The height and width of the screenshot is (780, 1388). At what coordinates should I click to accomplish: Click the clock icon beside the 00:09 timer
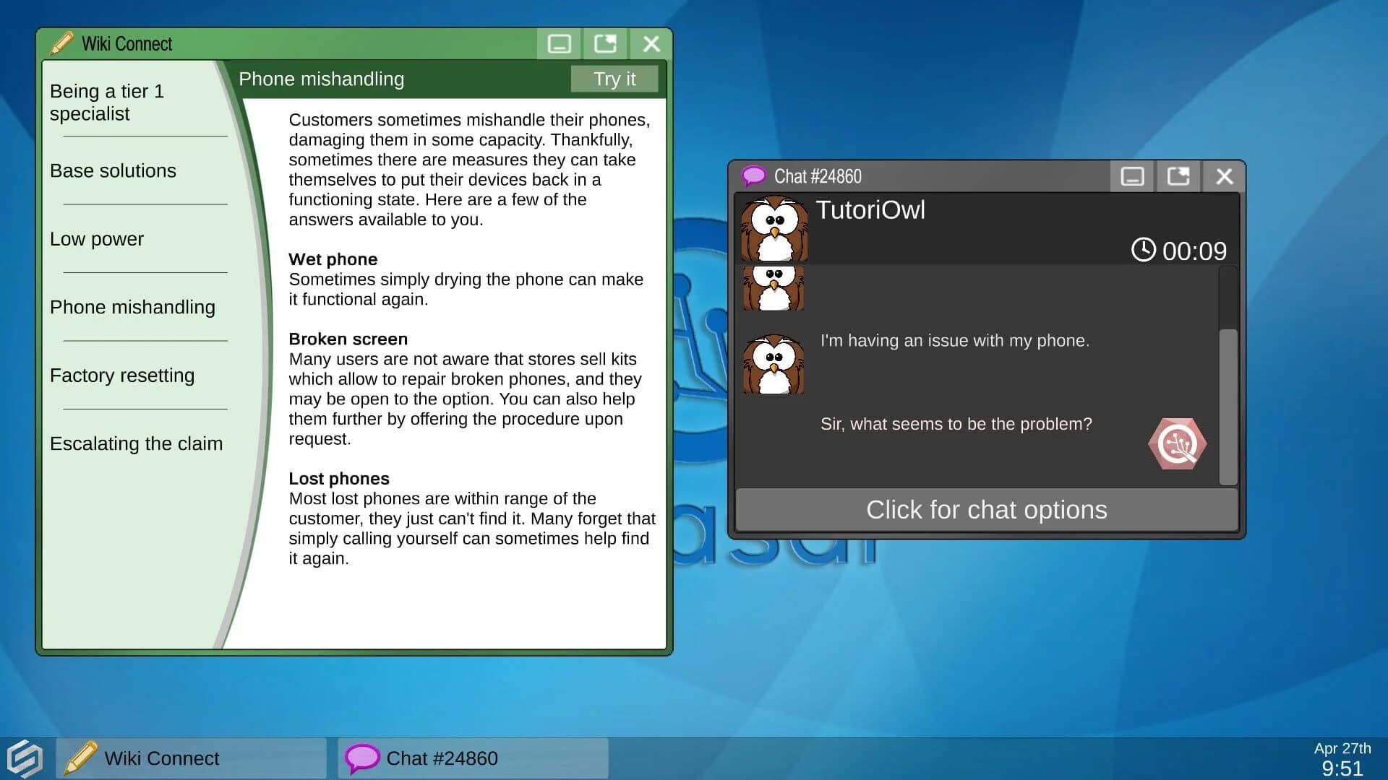coord(1144,251)
